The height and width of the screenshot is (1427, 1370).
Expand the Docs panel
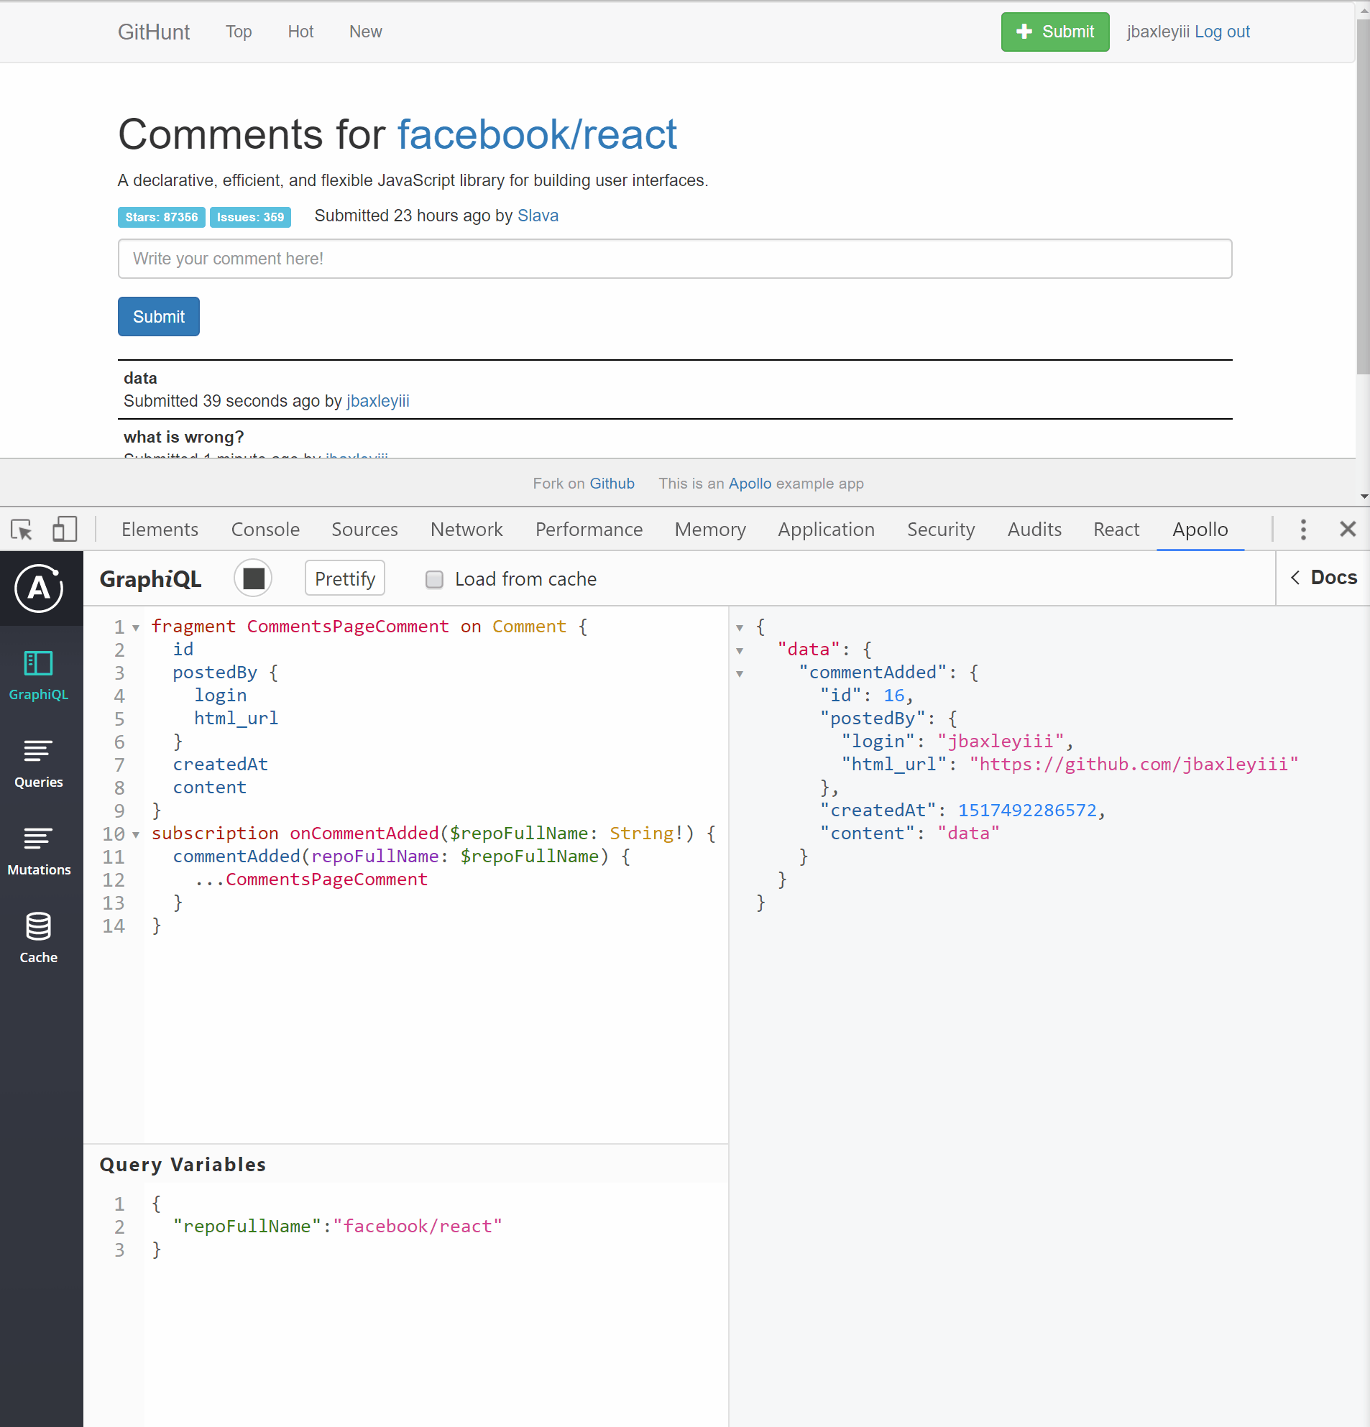tap(1323, 578)
